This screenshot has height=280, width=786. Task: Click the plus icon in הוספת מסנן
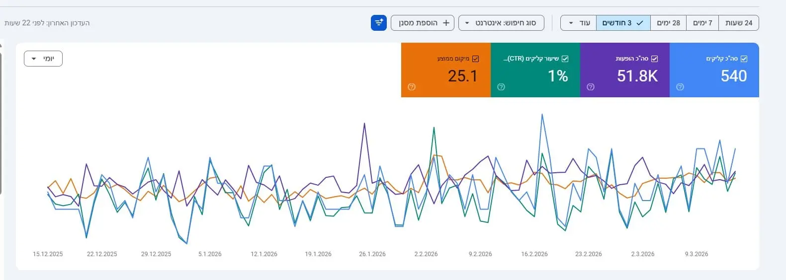point(446,23)
